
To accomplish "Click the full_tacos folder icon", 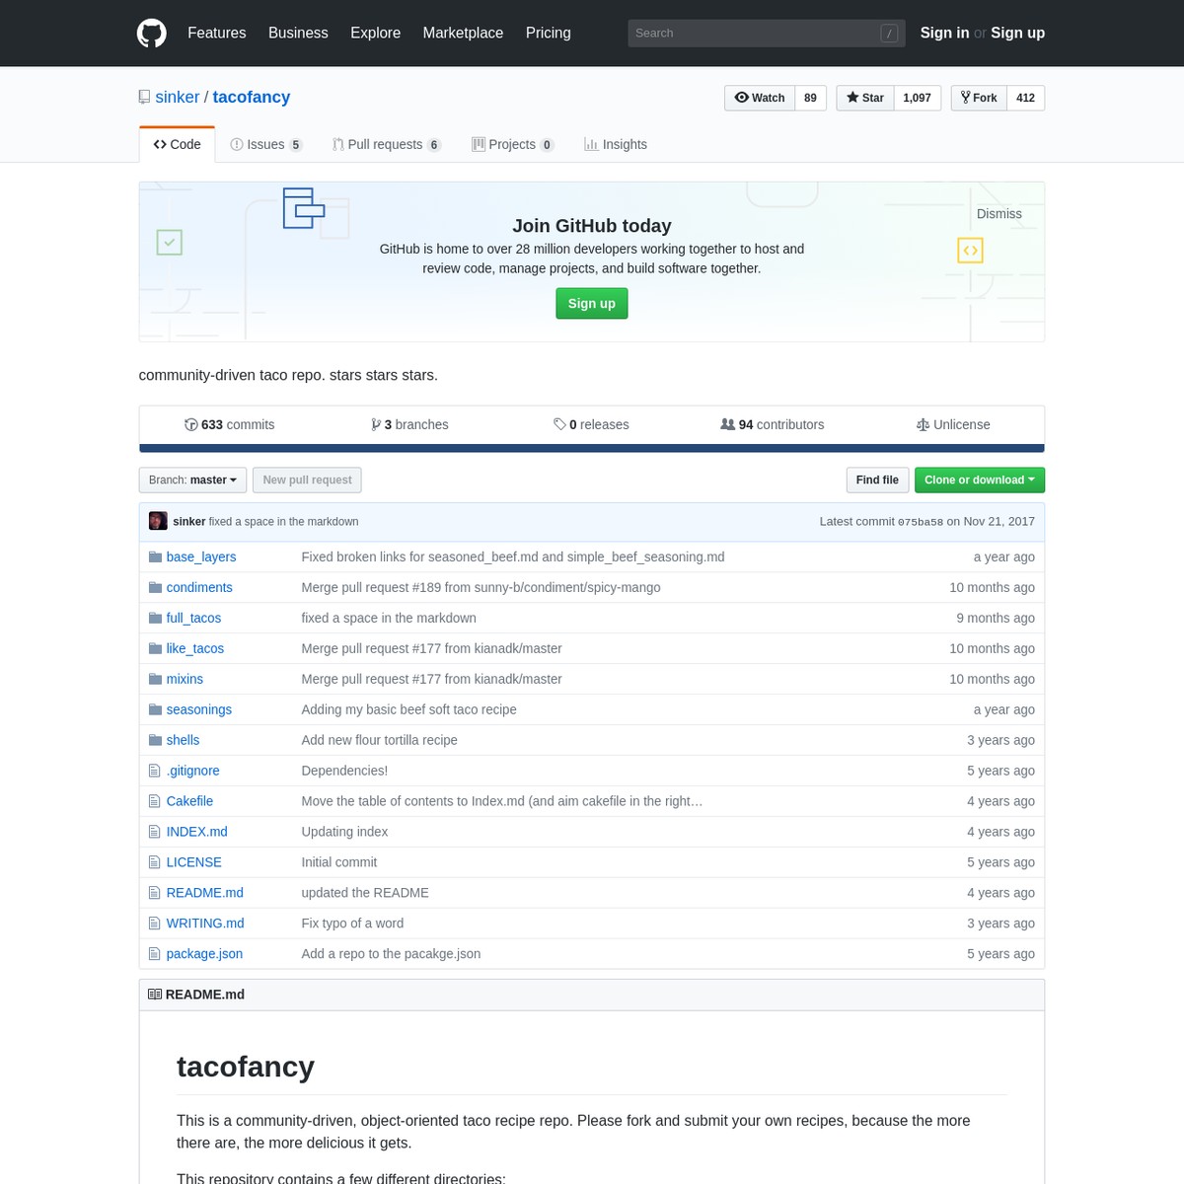I will (155, 618).
